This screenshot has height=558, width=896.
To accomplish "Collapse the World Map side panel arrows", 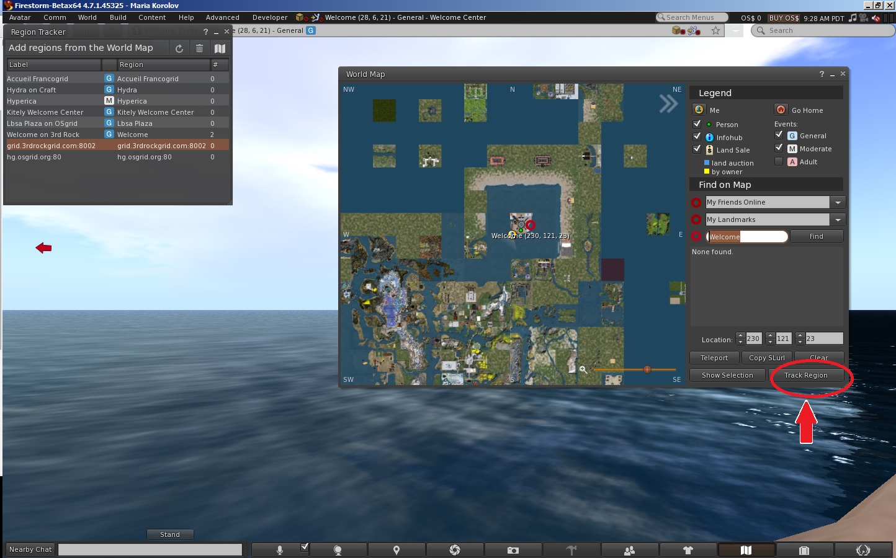I will click(x=668, y=104).
